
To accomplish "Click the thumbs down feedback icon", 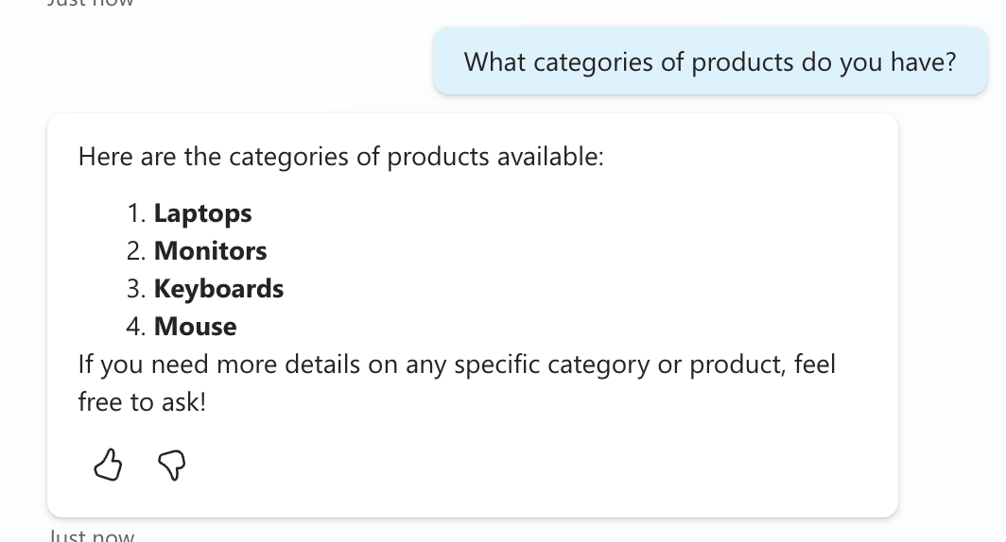I will 171,465.
